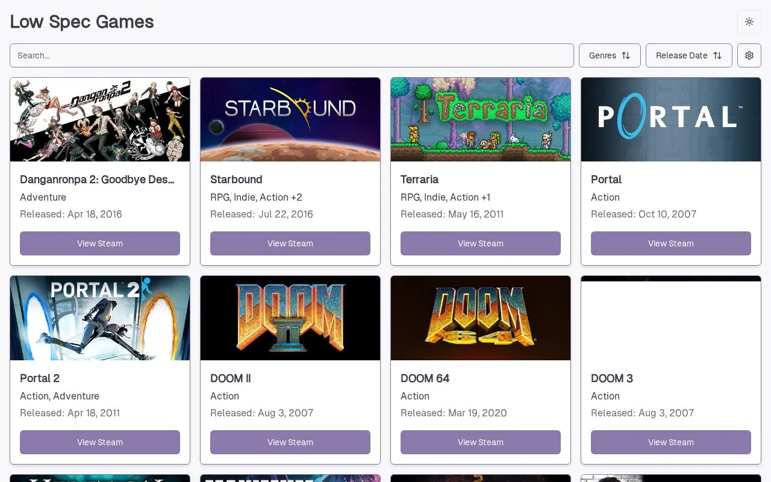Click Portal 2's 'Action, Adventure' genres

tap(60, 396)
